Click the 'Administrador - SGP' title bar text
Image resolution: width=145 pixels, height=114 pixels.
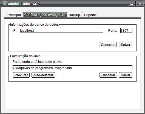tap(24, 4)
